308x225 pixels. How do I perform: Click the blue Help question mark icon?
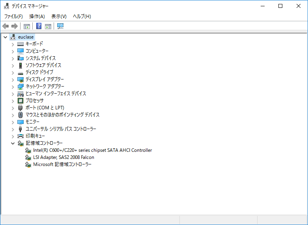click(x=39, y=26)
